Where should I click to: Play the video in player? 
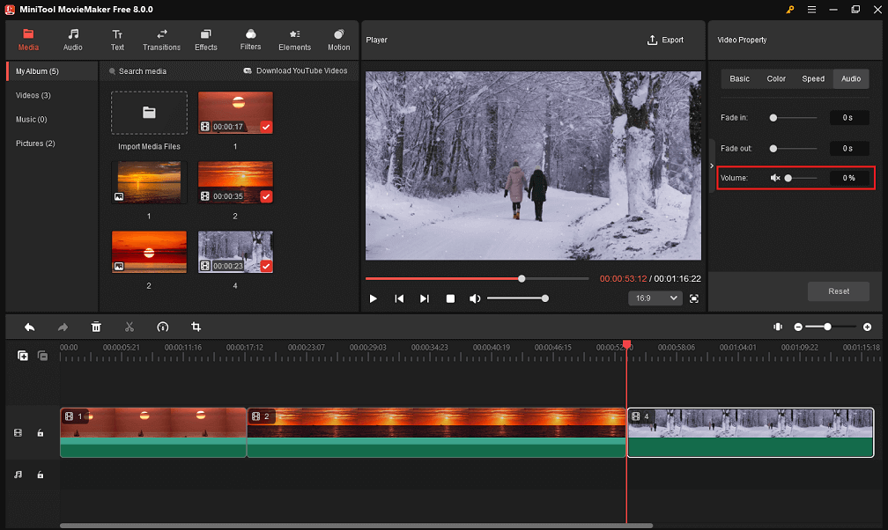point(374,298)
